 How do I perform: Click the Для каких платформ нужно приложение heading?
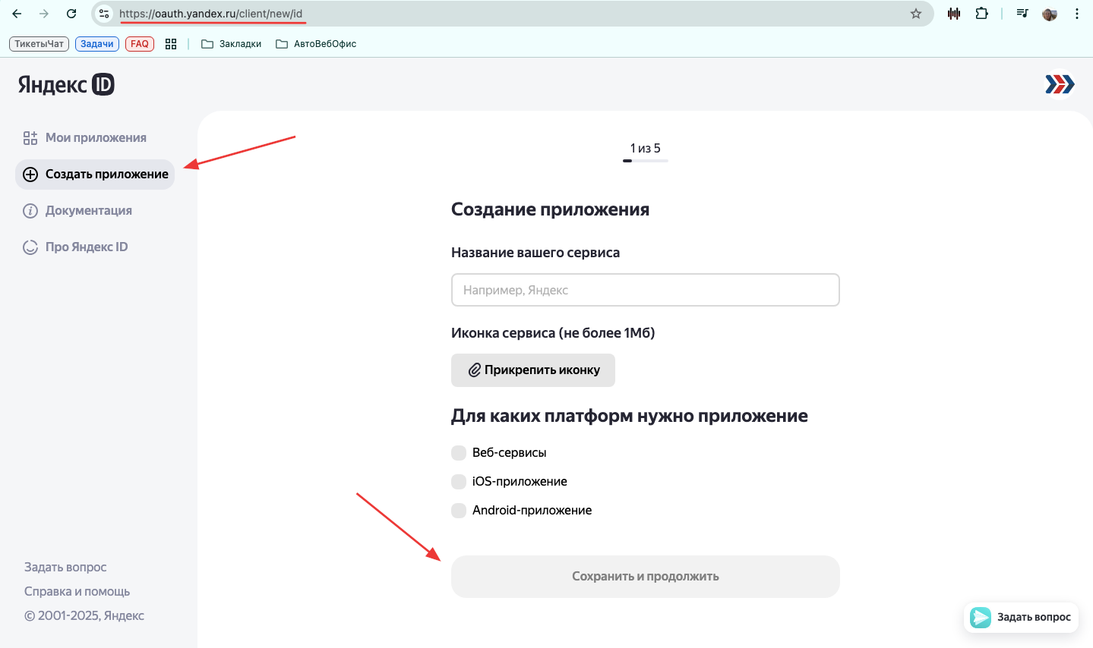[x=630, y=416]
